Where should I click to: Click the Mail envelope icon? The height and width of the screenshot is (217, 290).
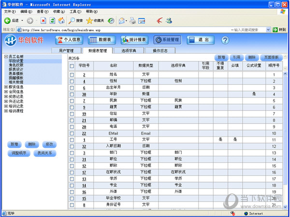pos(122,20)
